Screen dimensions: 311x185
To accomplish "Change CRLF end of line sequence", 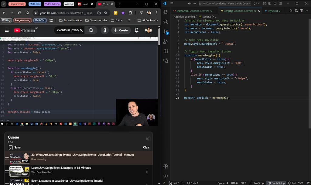I will pos(243,183).
